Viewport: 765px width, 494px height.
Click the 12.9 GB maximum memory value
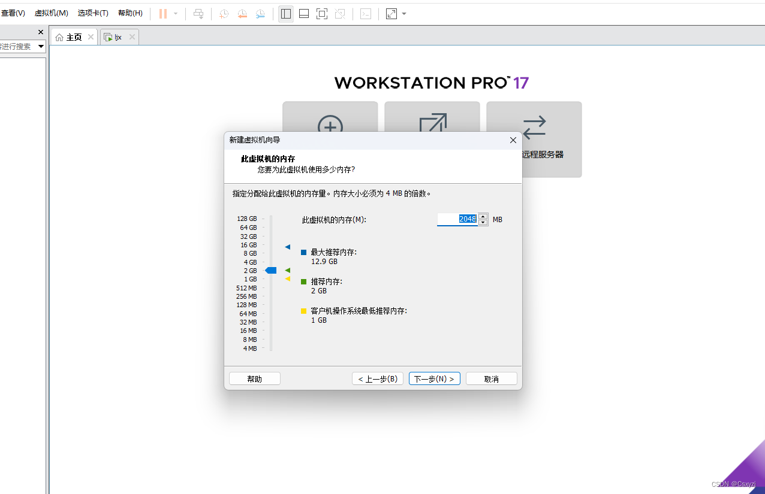pyautogui.click(x=324, y=262)
